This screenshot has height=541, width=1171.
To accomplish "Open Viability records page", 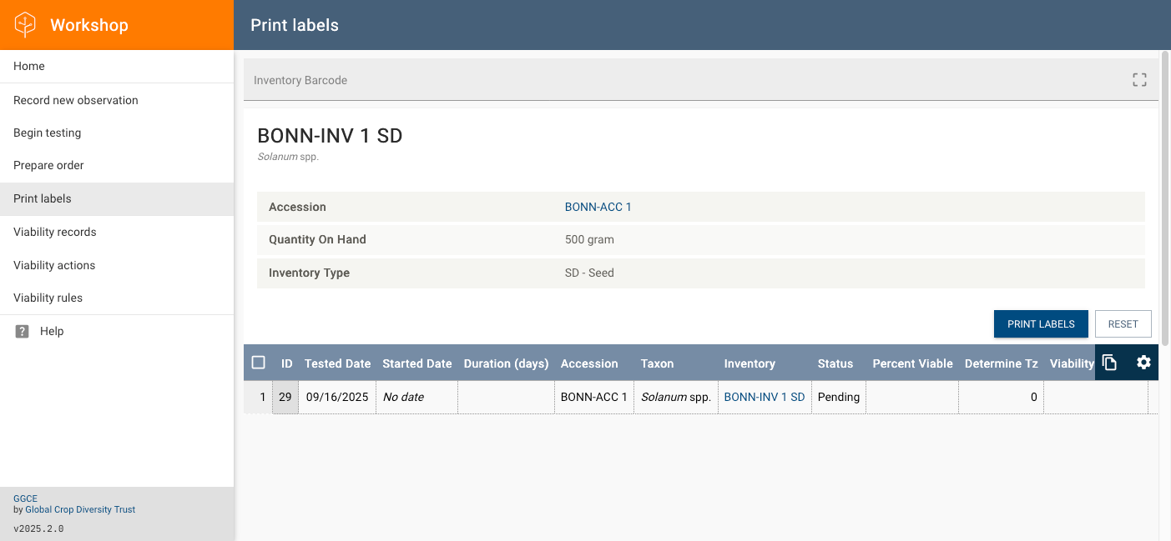I will tap(117, 232).
